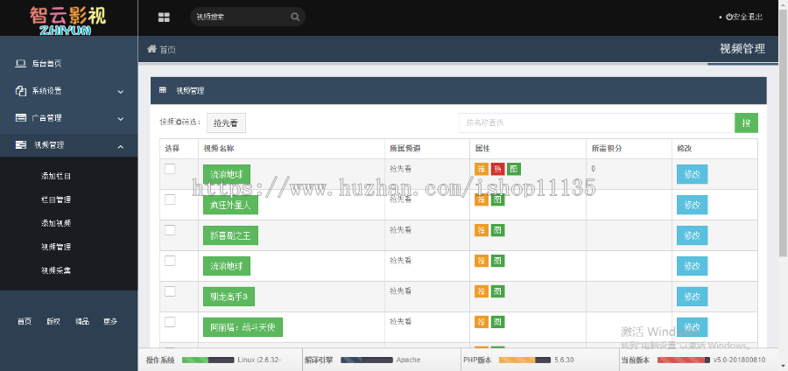
Task: Click 版权 in the sidebar footer
Action: (53, 322)
